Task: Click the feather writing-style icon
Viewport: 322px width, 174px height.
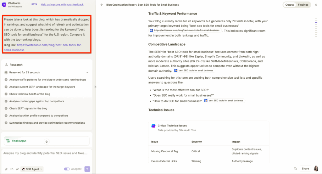Action: click(x=18, y=169)
